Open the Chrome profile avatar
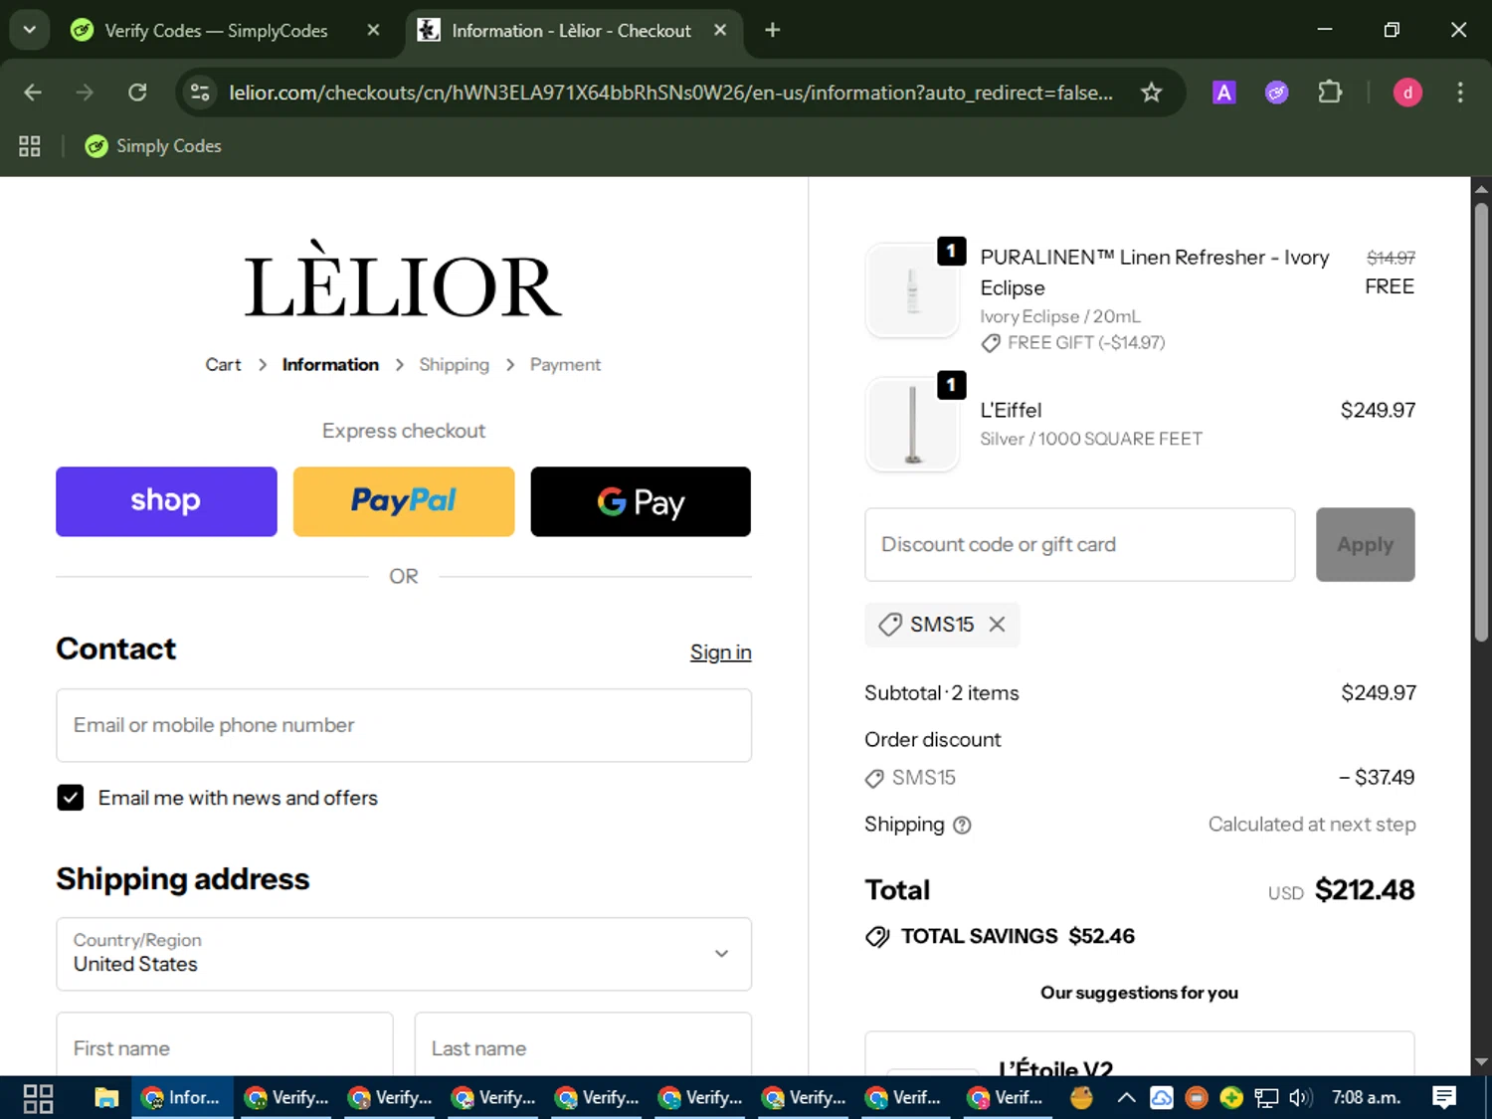1492x1119 pixels. (x=1407, y=93)
